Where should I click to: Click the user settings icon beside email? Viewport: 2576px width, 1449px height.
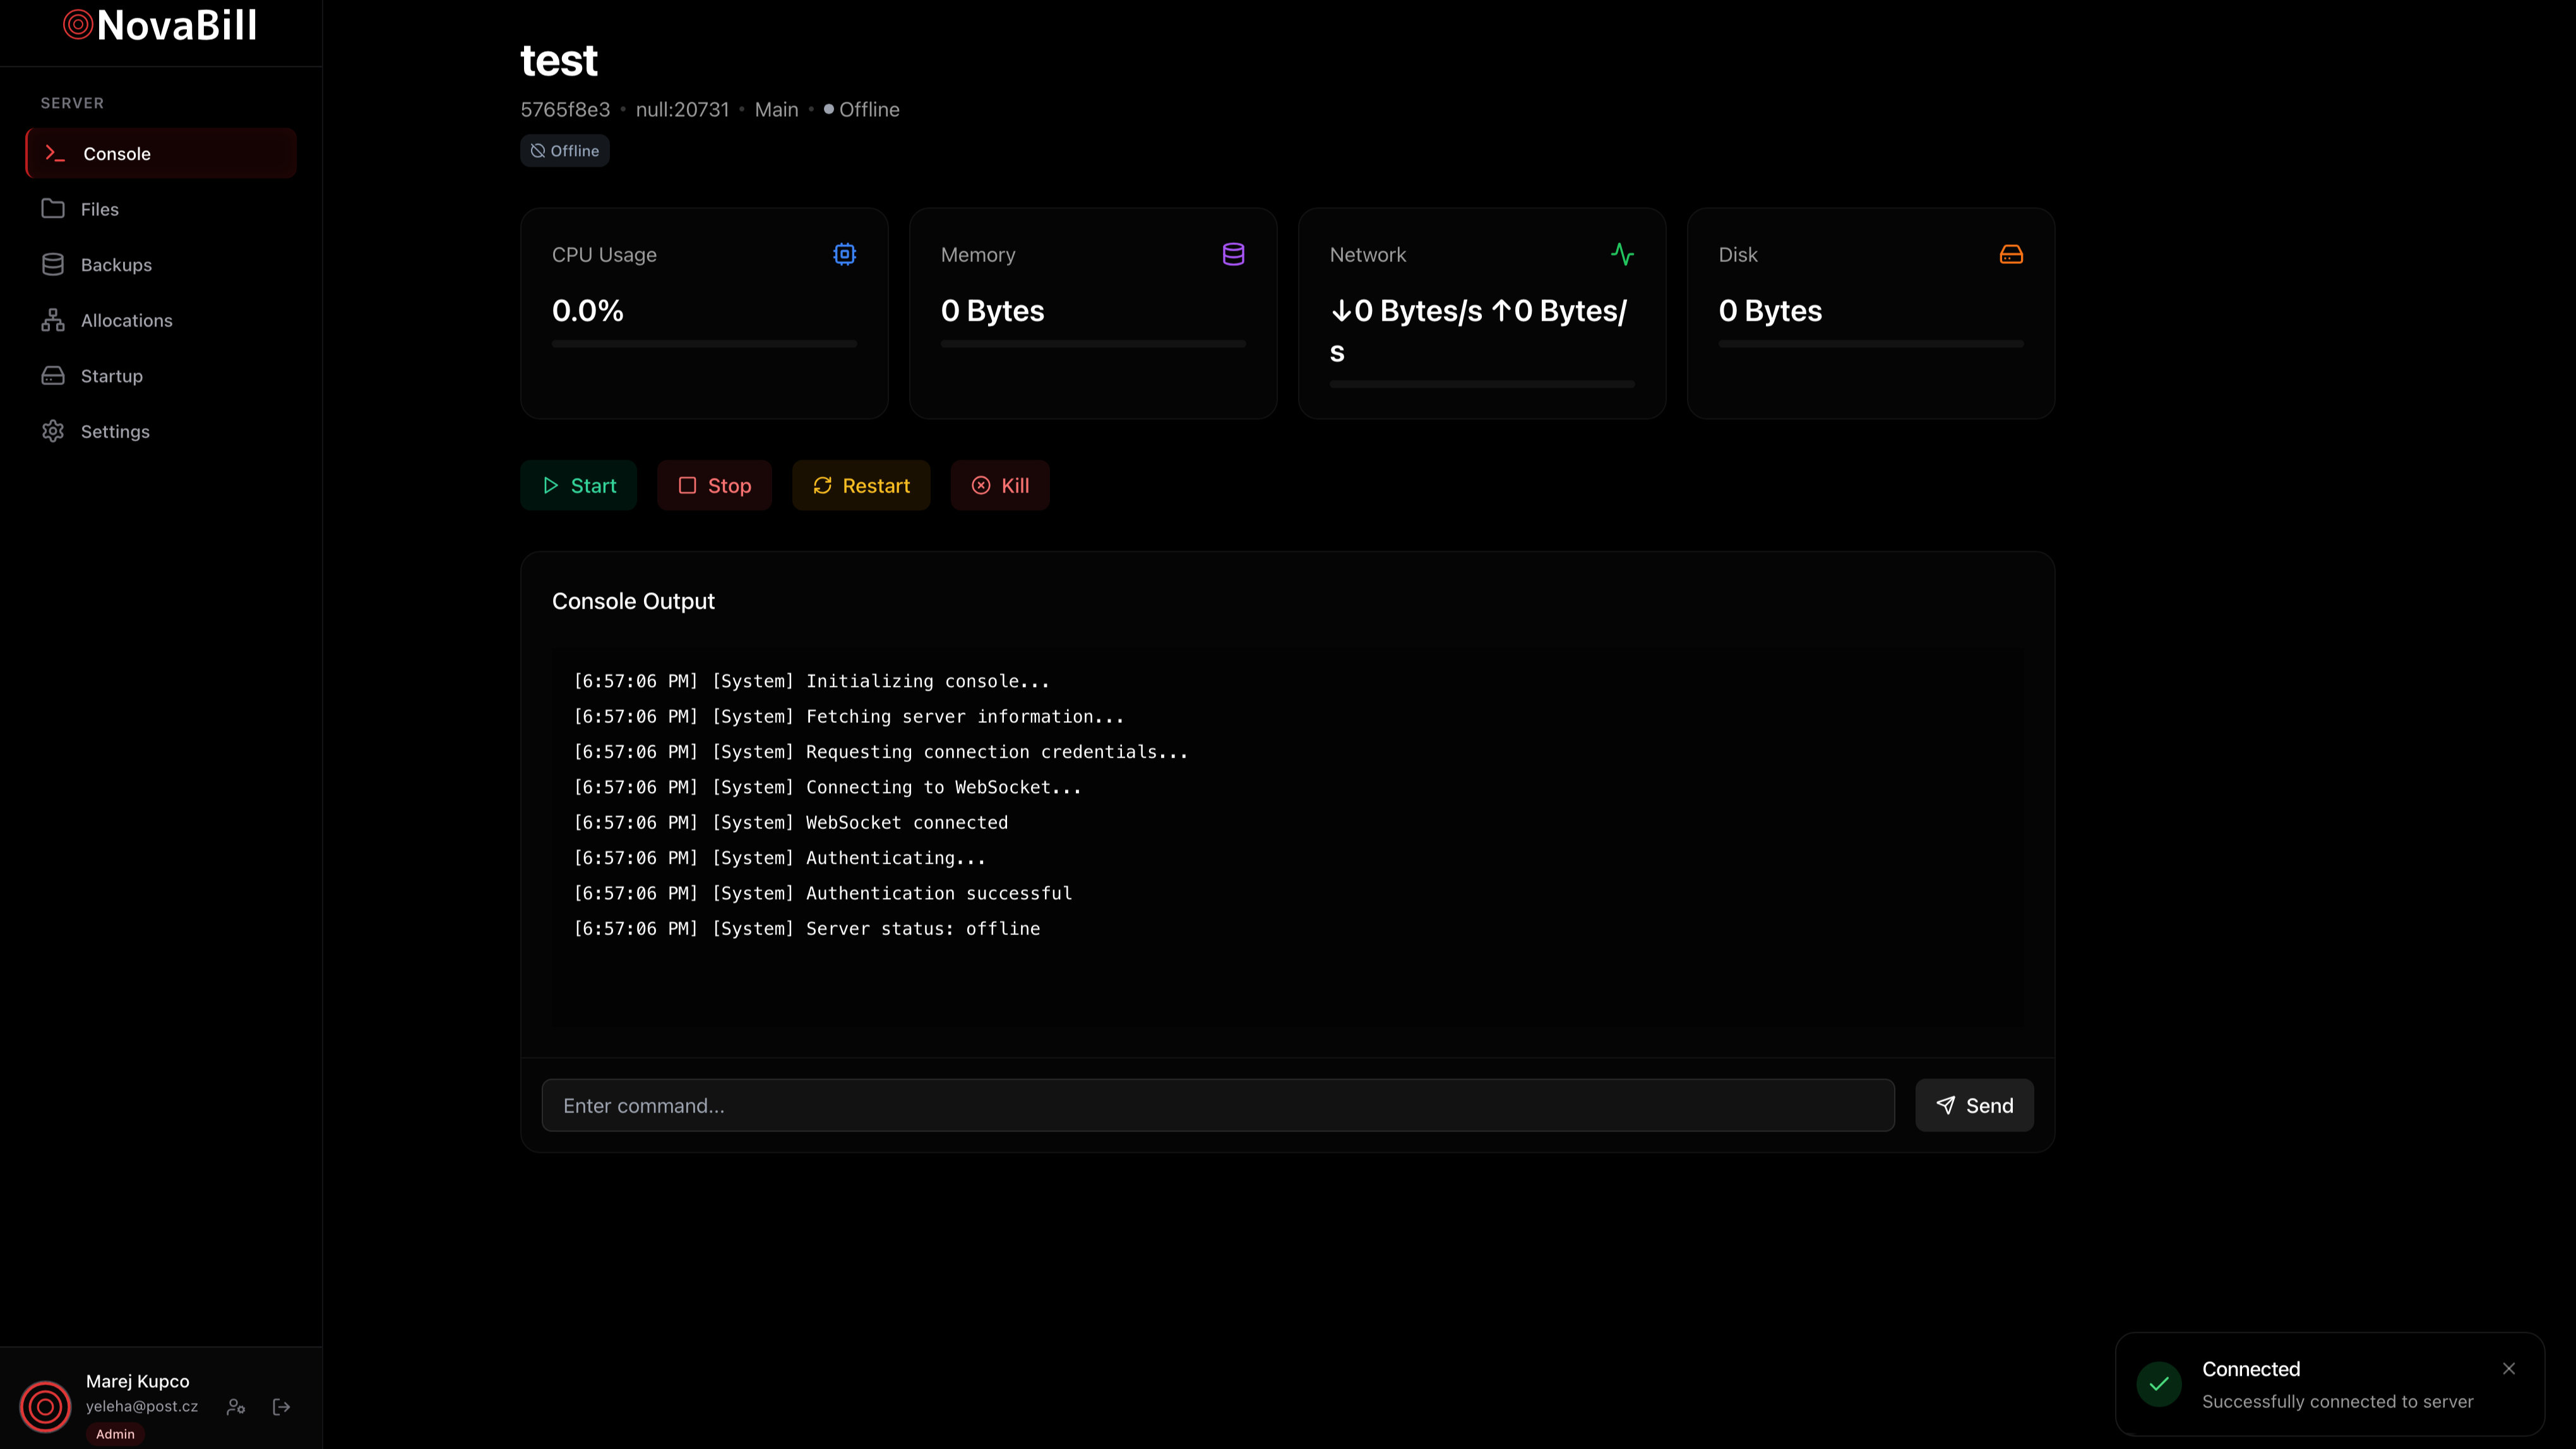pos(236,1406)
